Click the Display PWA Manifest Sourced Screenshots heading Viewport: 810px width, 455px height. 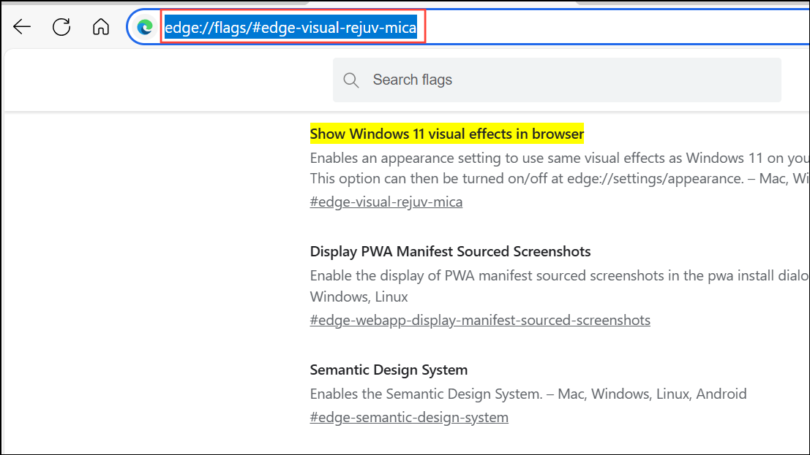(450, 251)
